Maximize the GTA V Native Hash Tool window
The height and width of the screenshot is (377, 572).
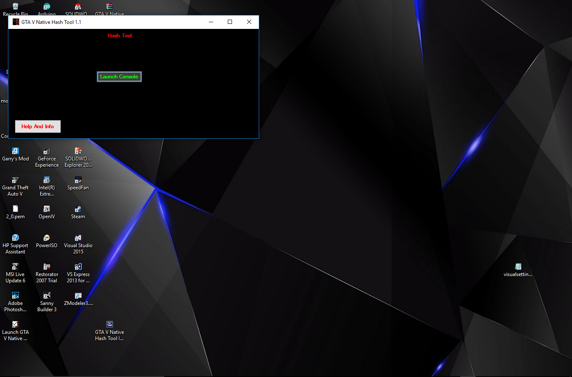coord(230,22)
